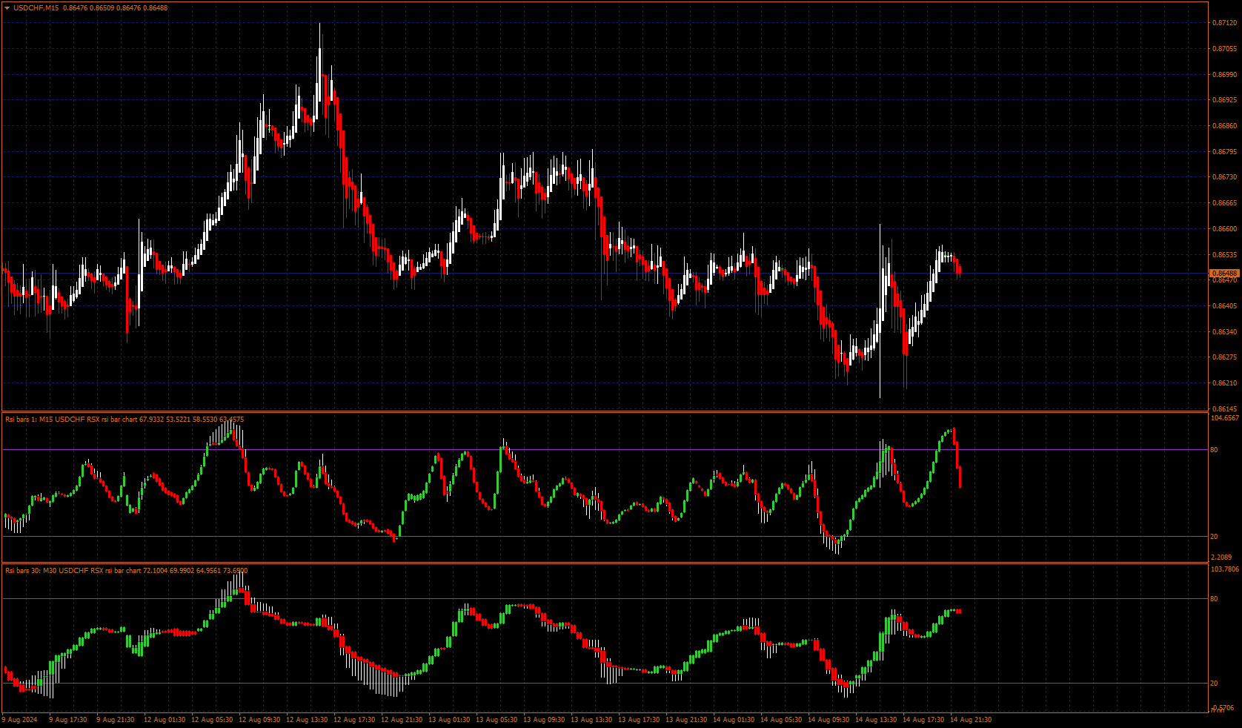Click the 104.6567 scale maximum of the M15 RSI
Viewport: 1242px width, 728px height.
(x=1225, y=418)
